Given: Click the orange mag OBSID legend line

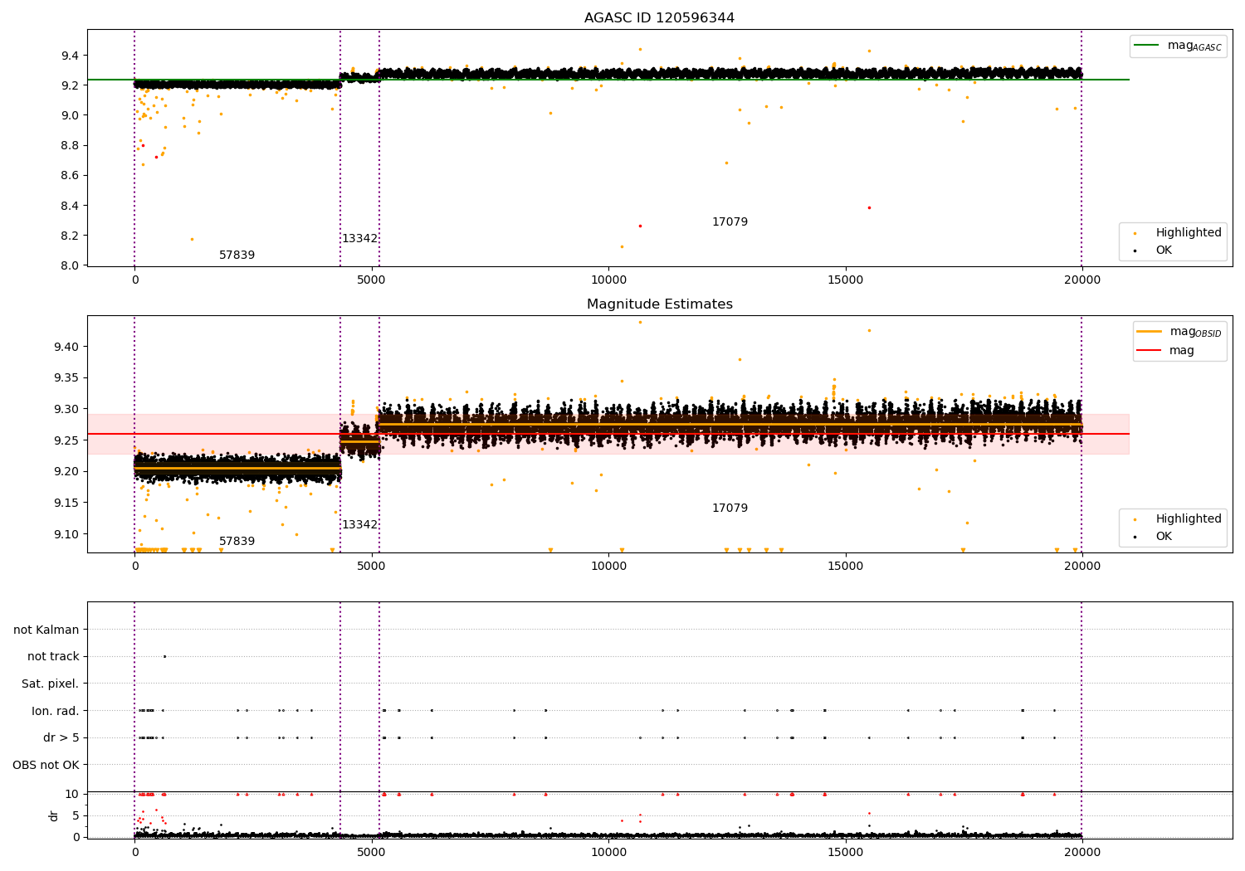Looking at the screenshot, I should coord(1150,332).
